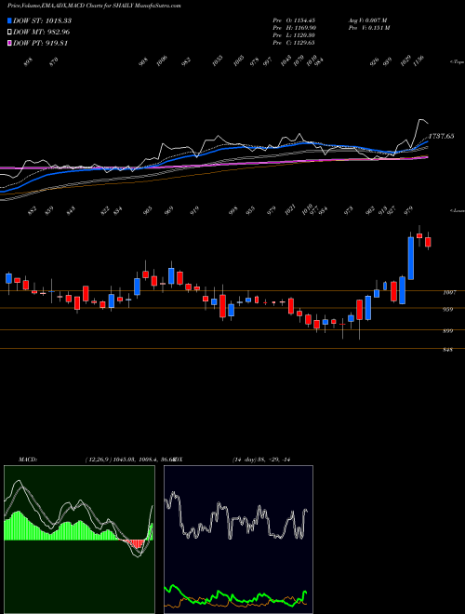The height and width of the screenshot is (614, 465).
Task: Click the tall blue breakout candle near right edge
Action: coord(410,258)
